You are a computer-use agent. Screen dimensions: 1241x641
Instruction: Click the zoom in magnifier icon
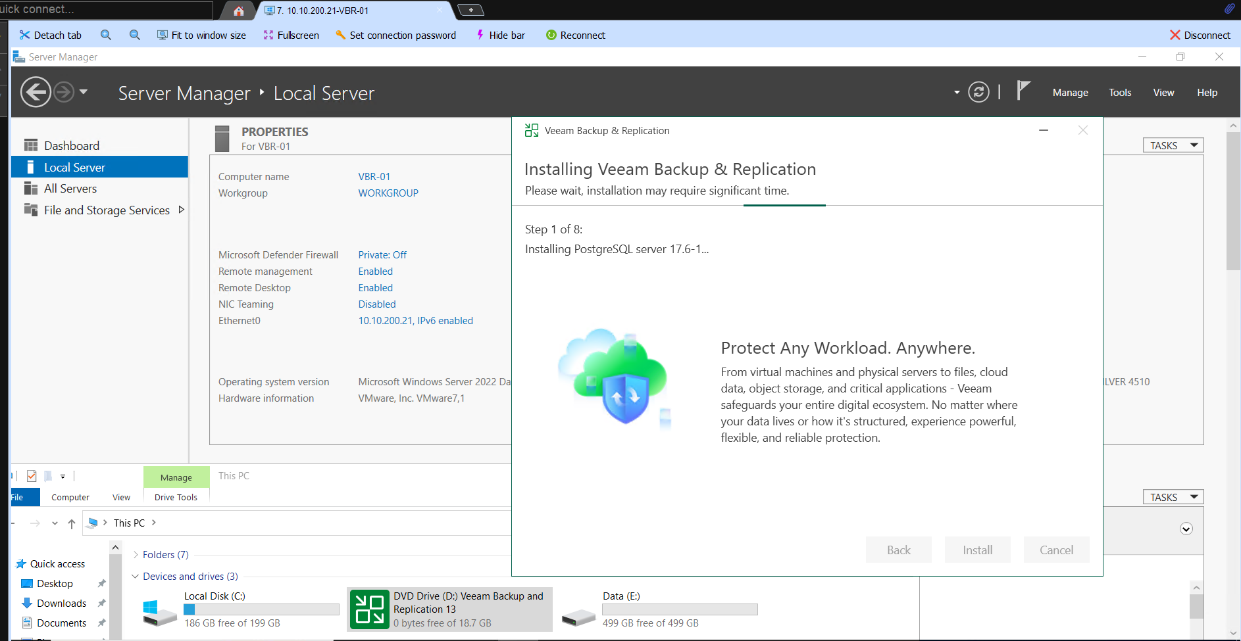[x=106, y=35]
